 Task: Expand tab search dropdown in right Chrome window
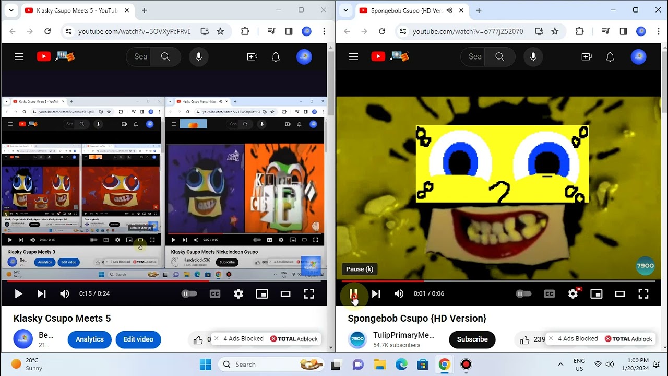(345, 10)
